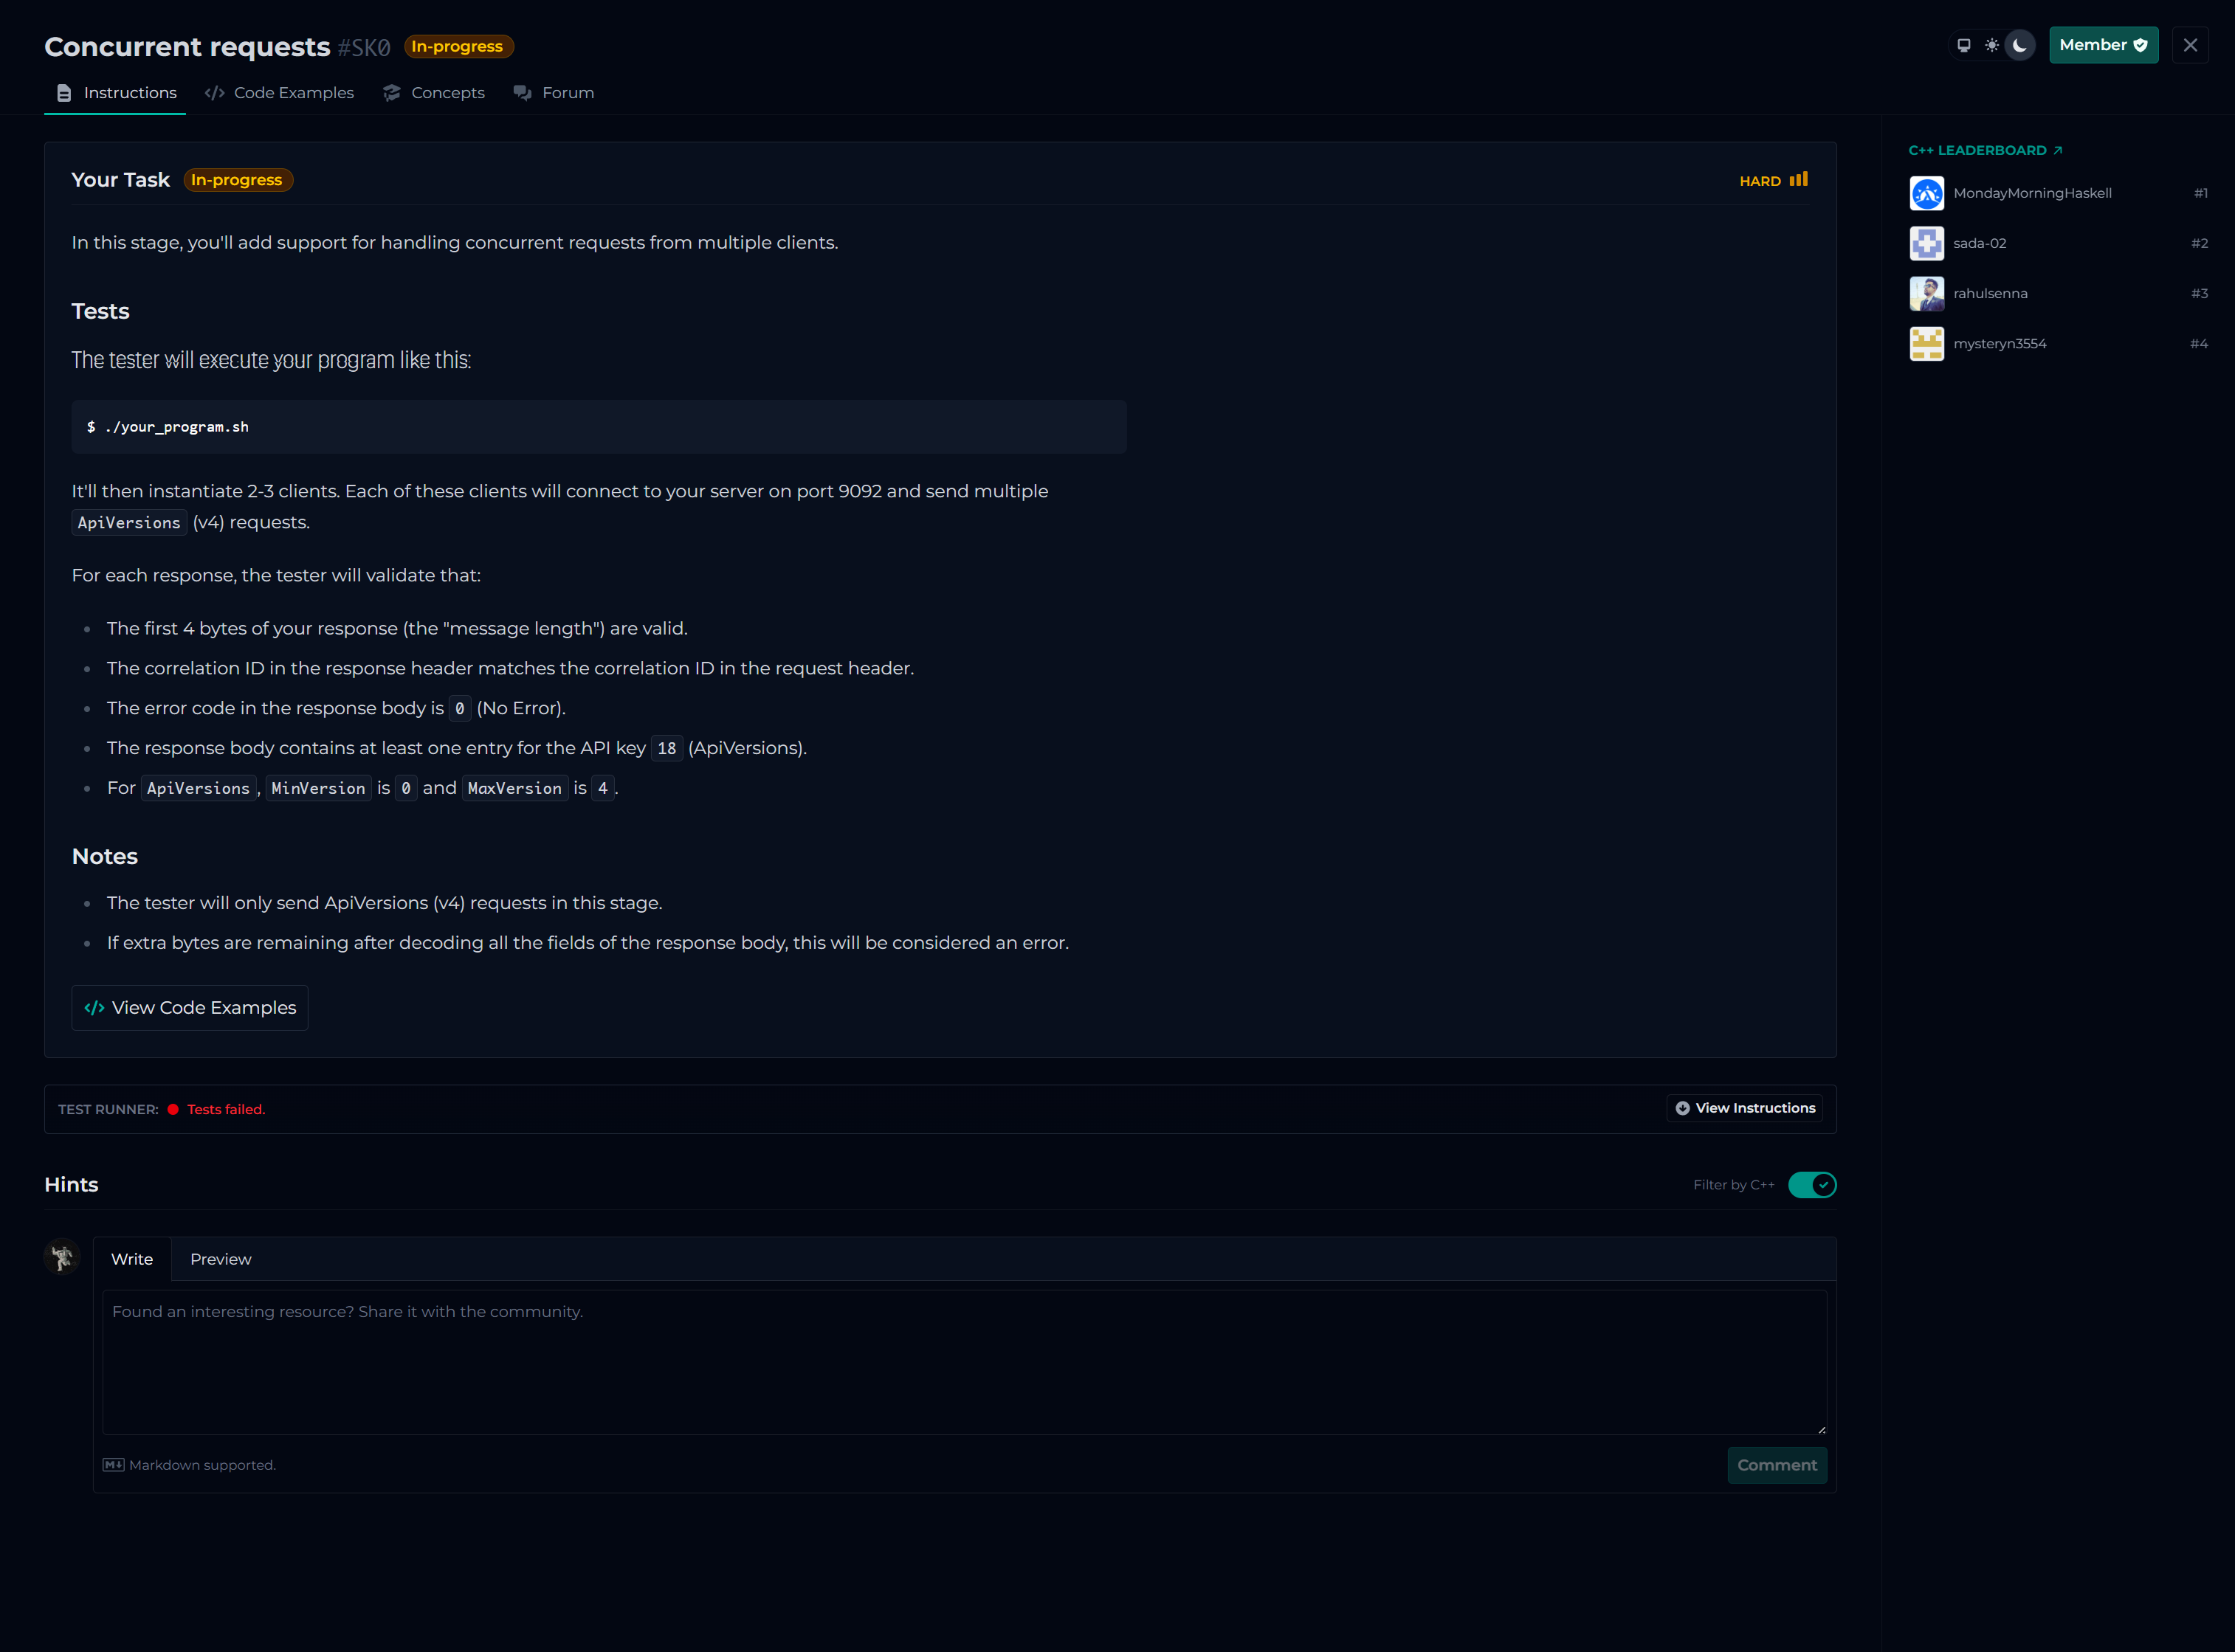Click the Member badge button
The image size is (2235, 1652).
coord(2102,45)
